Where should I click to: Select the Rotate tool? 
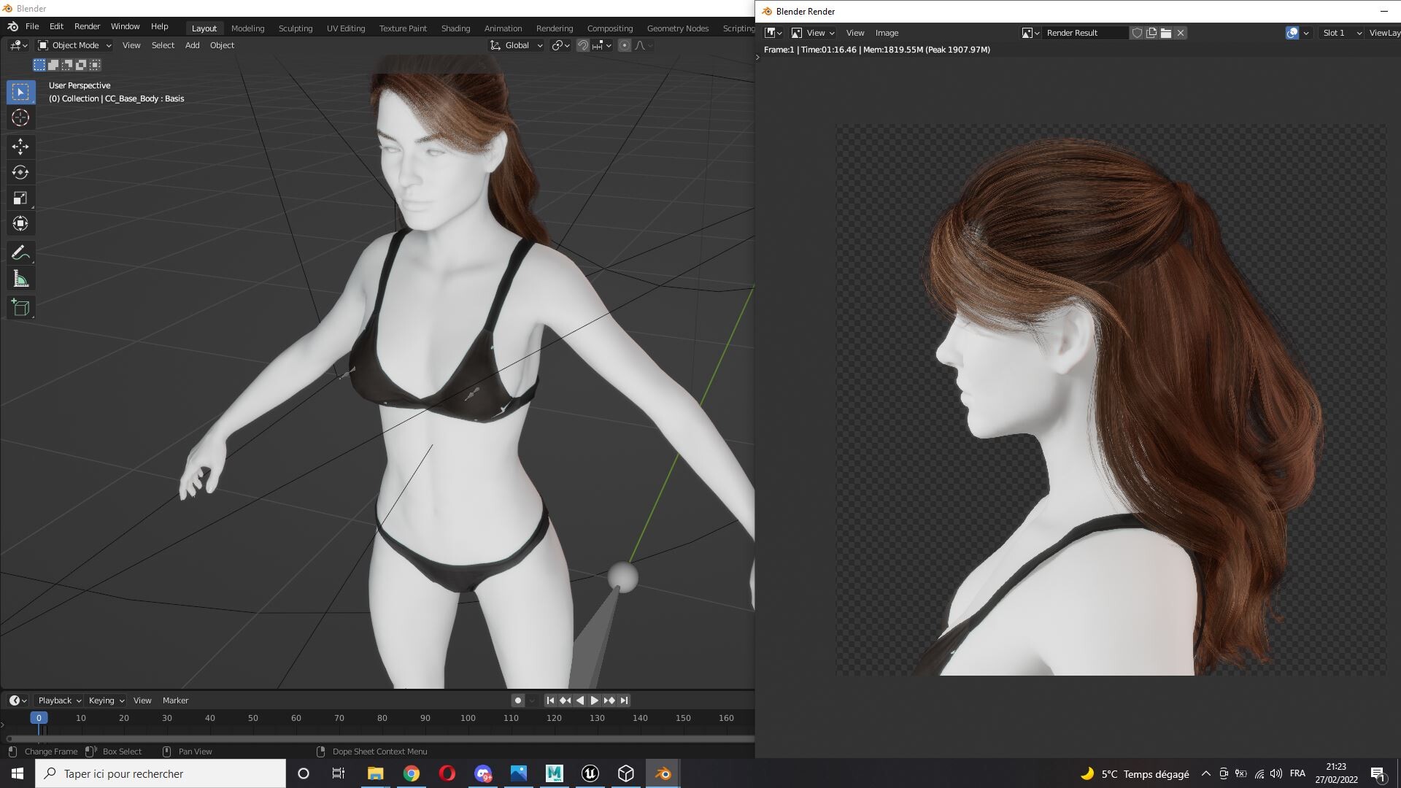(20, 172)
